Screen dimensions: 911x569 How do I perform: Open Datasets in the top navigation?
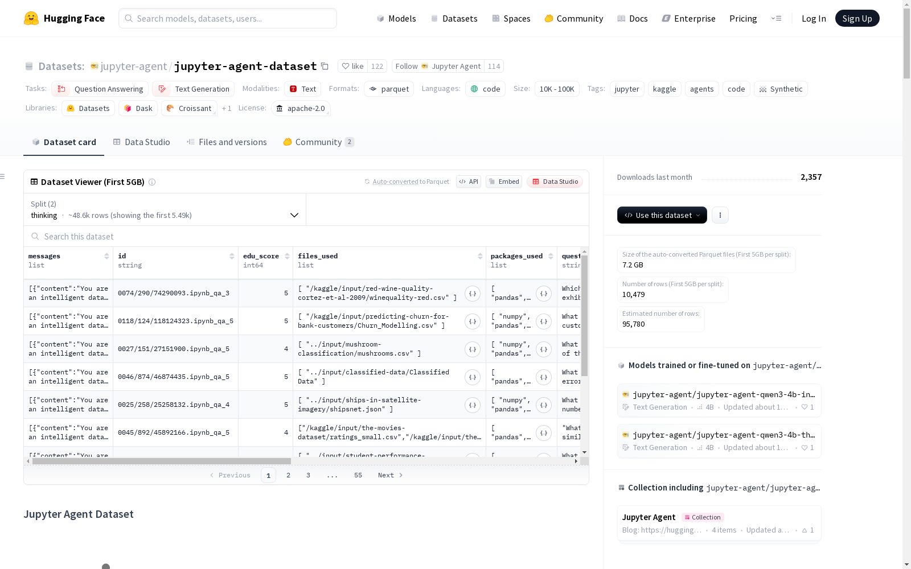[x=454, y=18]
